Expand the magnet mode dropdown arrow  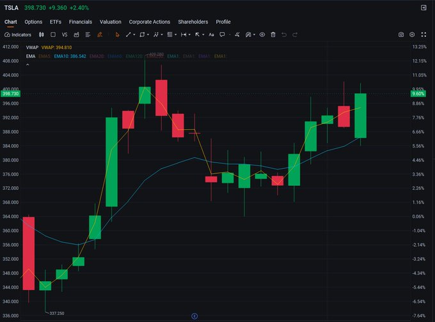[255, 34]
